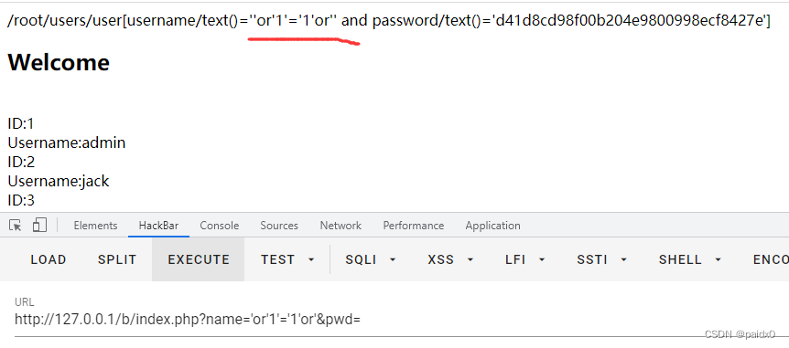This screenshot has height=348, width=789.
Task: Toggle the device toolbar icon
Action: click(39, 225)
